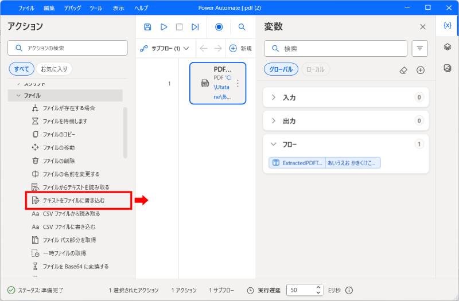
Task: Decrease 実行遅延 value with down arrow
Action: pos(318,292)
